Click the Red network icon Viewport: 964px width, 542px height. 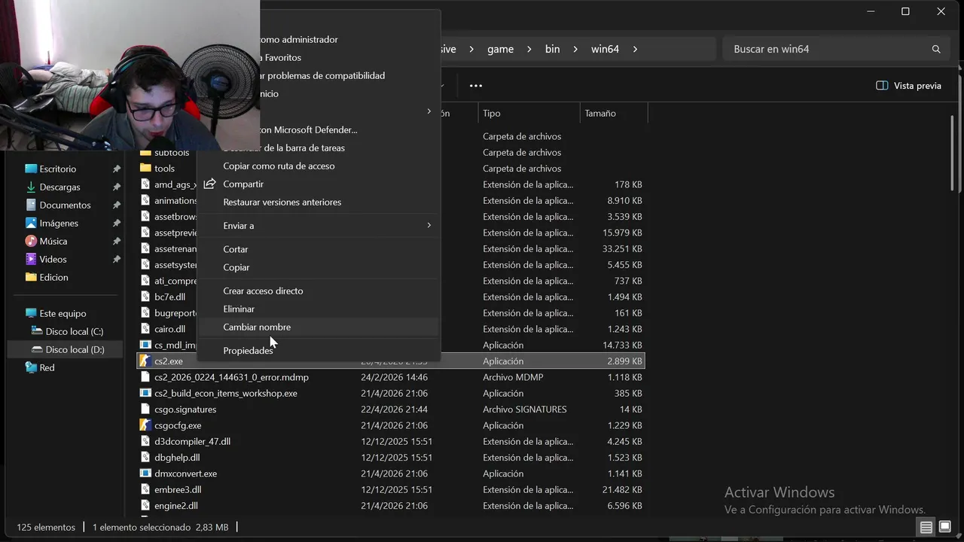tap(31, 367)
